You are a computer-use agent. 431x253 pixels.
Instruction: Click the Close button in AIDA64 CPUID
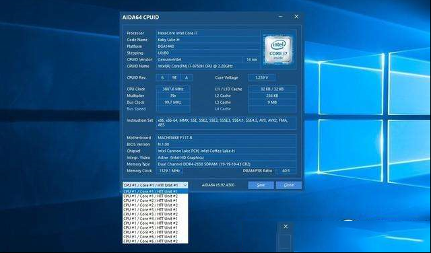pyautogui.click(x=289, y=185)
